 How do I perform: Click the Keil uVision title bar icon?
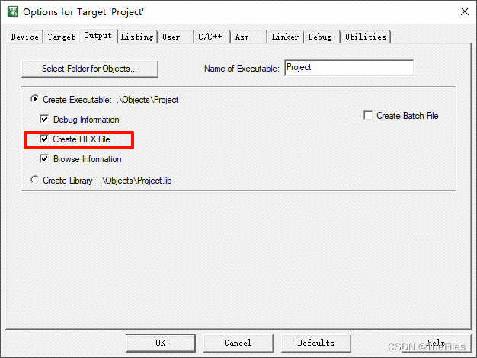(13, 11)
